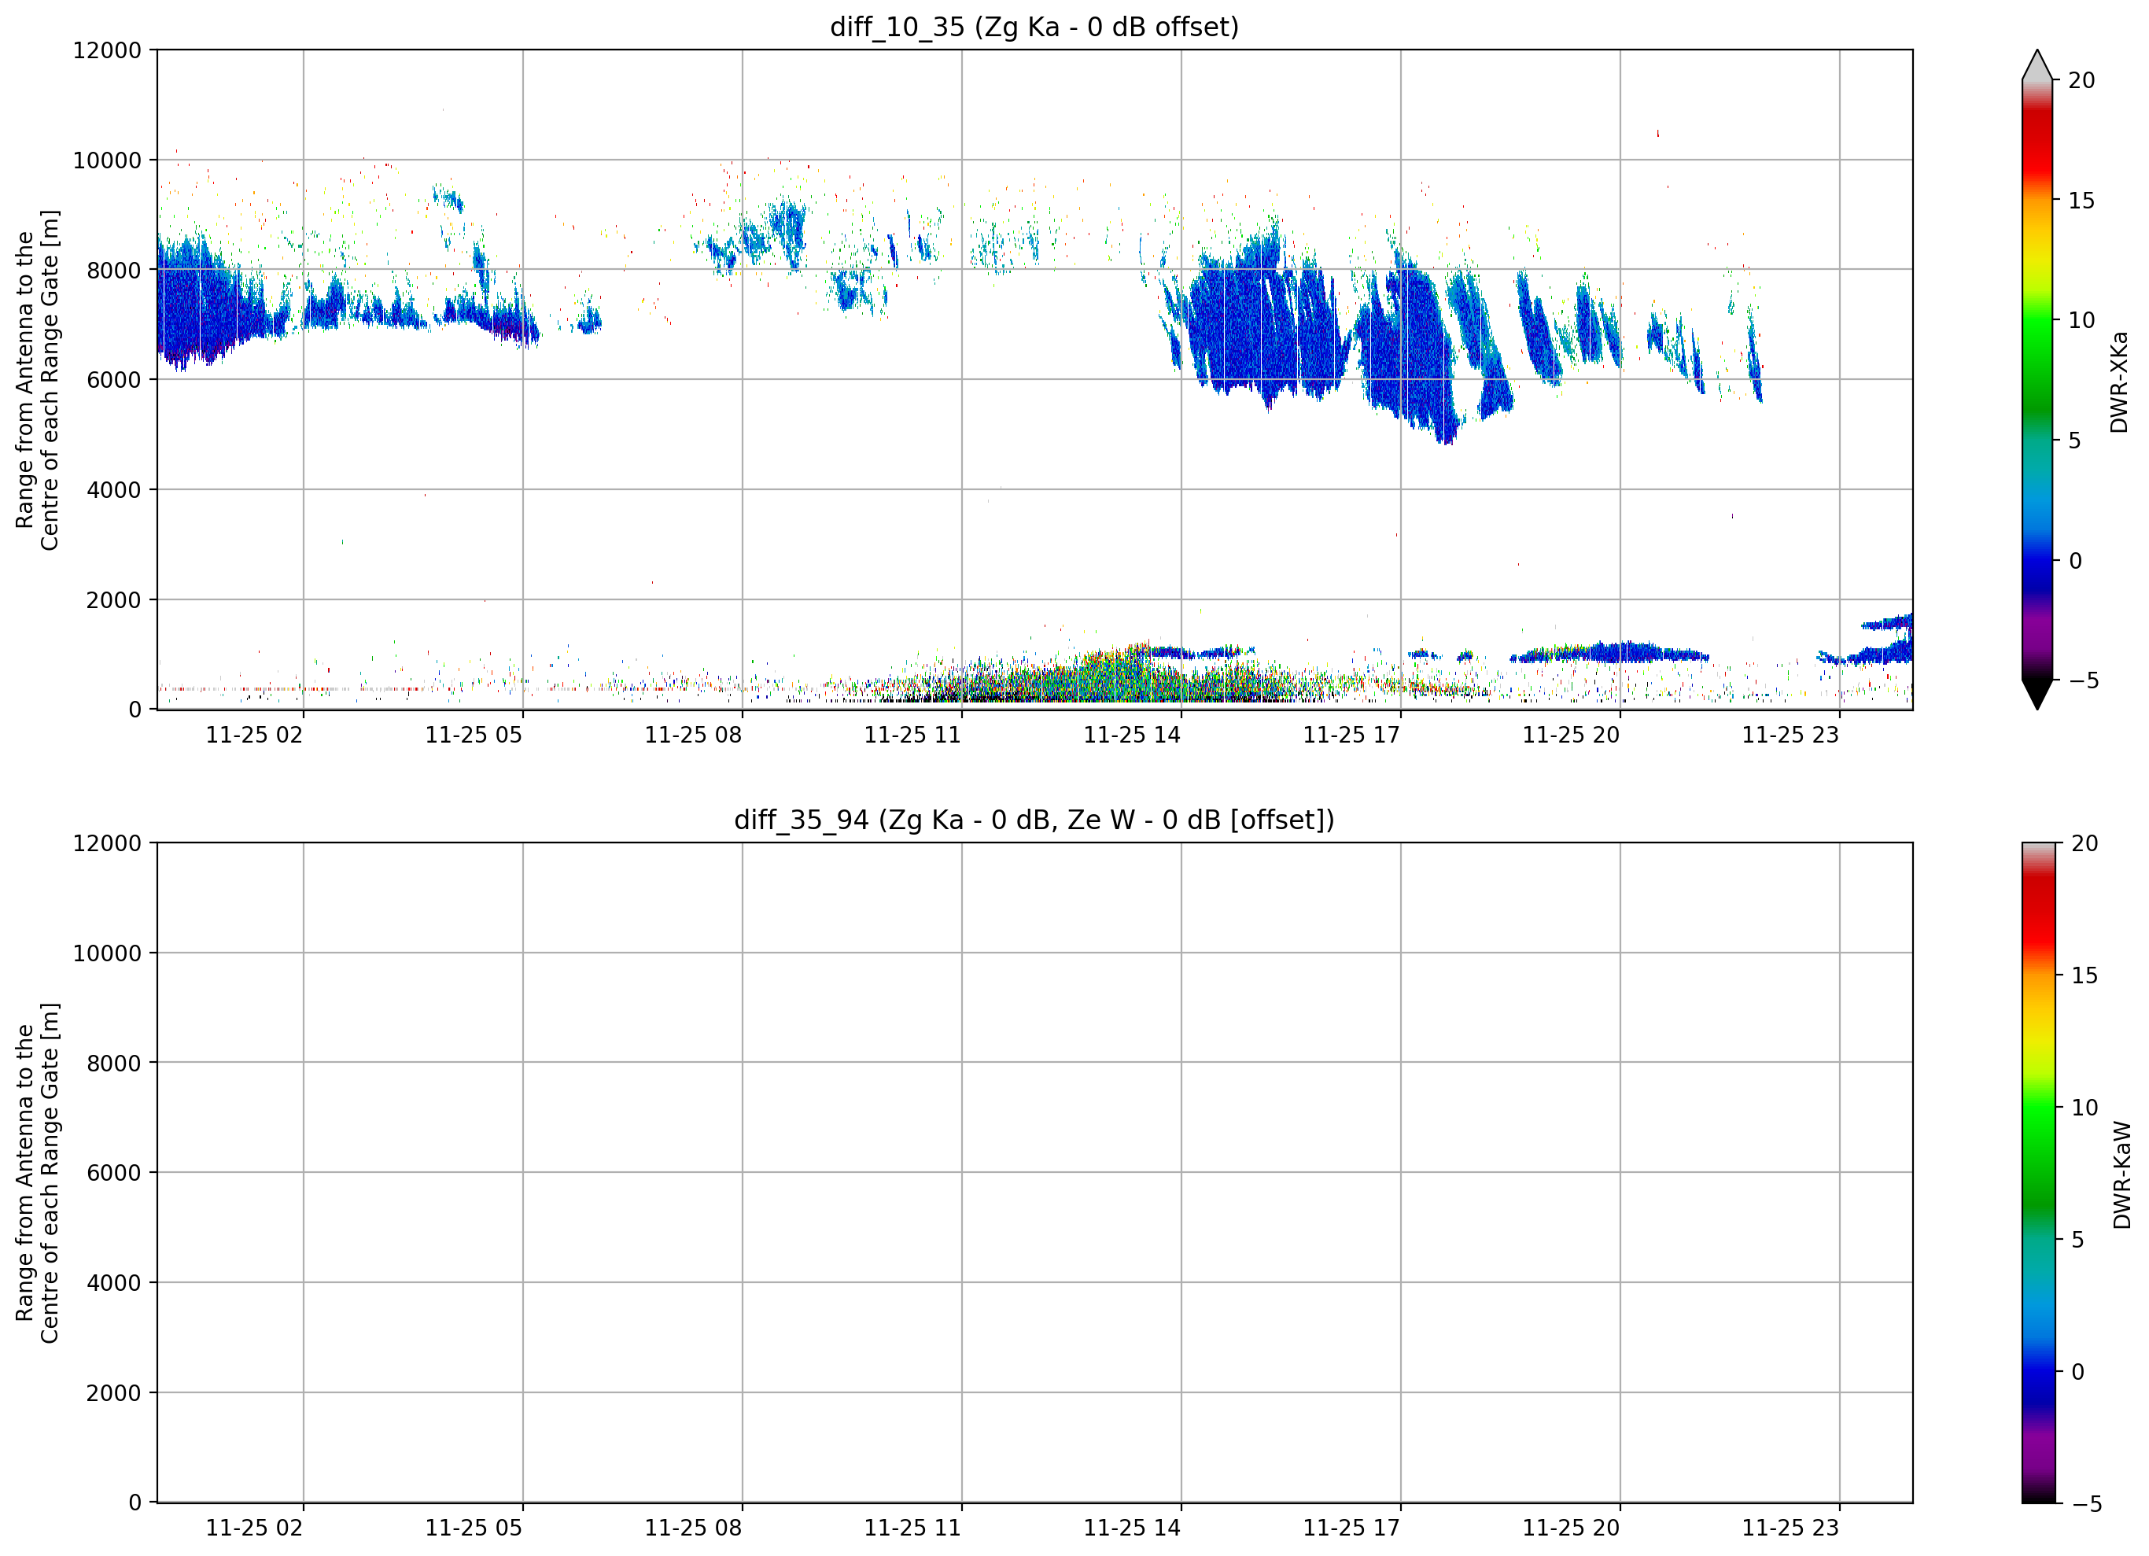Click the '11-25 23' x tick in the diff_10_35 plot
The width and height of the screenshot is (2149, 1556).
coord(1791,736)
